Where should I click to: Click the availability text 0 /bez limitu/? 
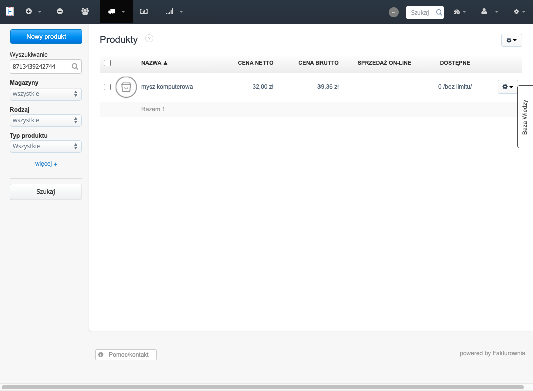455,87
